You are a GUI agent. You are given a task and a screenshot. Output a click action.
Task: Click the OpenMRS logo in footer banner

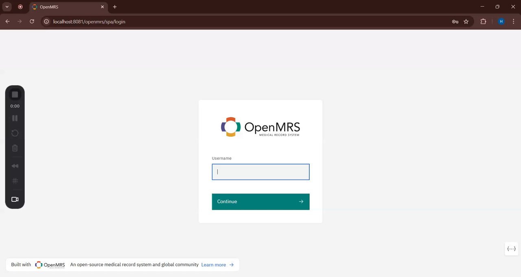[x=50, y=265]
